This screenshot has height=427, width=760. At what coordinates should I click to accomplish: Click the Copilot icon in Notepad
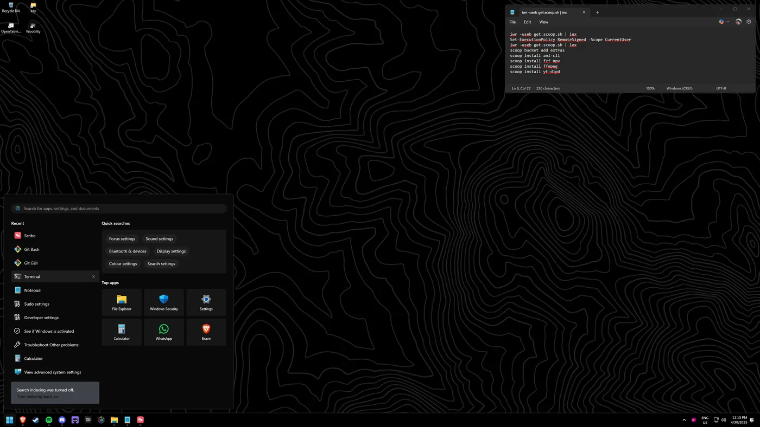point(721,22)
